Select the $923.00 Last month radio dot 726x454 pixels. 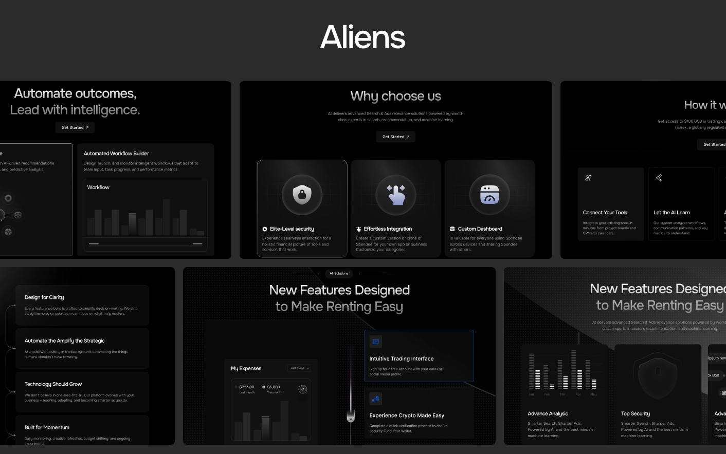coord(236,387)
